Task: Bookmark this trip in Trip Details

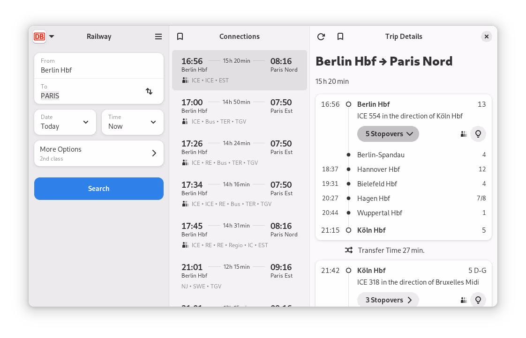Action: 340,37
